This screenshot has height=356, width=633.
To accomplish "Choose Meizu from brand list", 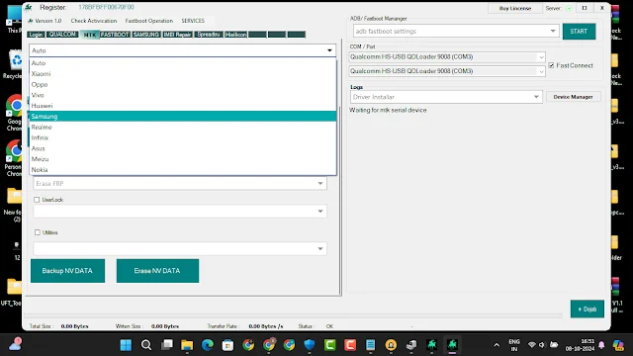I will [182, 159].
